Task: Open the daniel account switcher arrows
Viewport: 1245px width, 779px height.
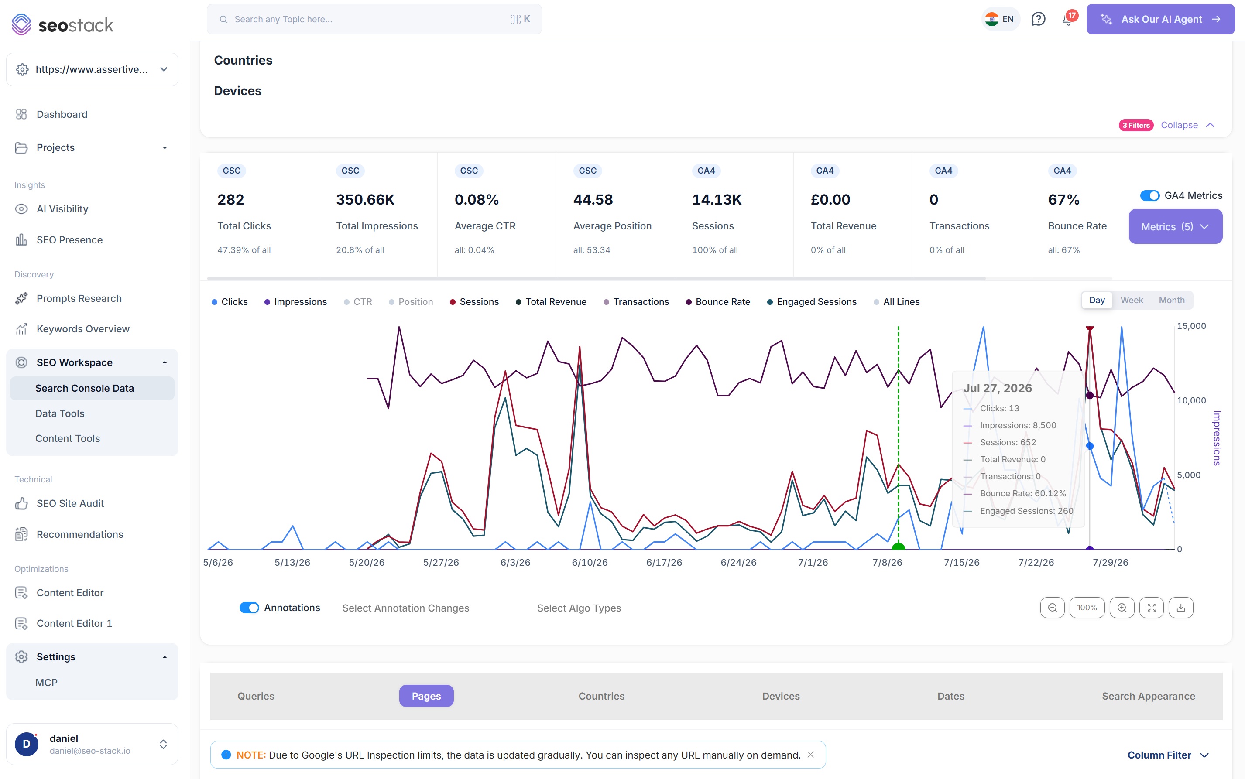Action: click(x=163, y=745)
